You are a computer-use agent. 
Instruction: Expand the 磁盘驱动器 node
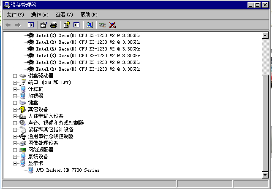(x=15, y=76)
